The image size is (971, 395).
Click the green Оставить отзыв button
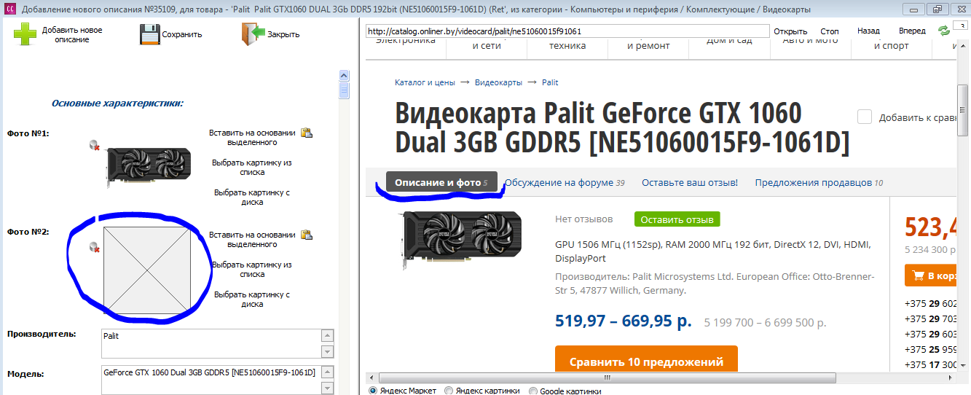coord(677,219)
